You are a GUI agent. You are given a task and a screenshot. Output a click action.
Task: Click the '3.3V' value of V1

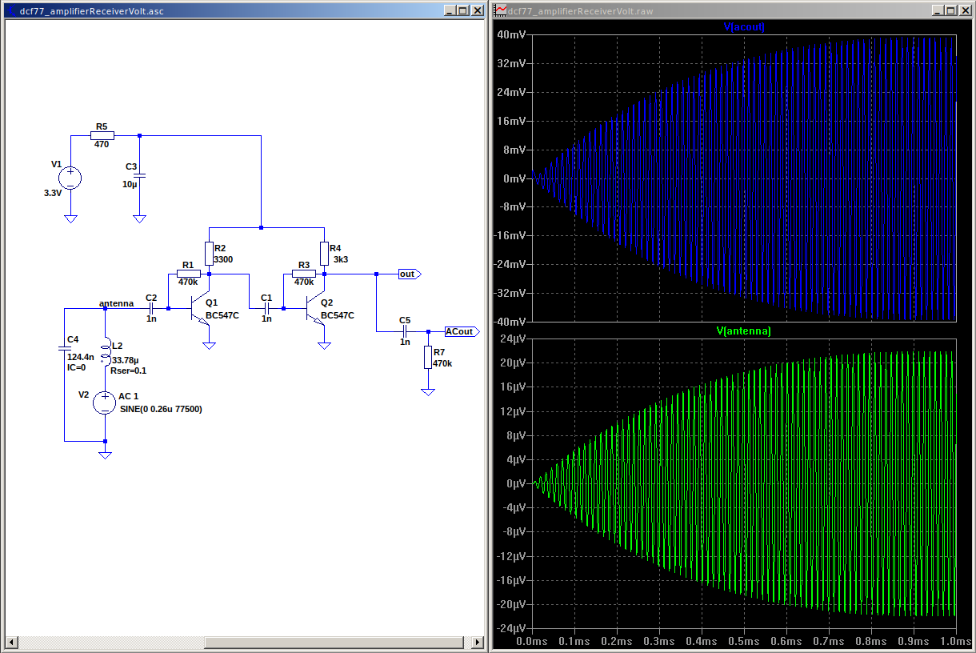54,193
